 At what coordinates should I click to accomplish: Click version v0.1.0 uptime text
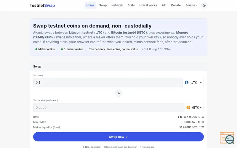156,49
